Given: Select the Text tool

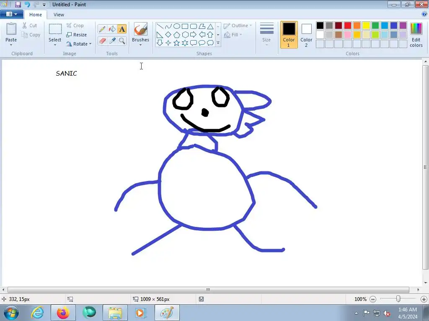Looking at the screenshot, I should click(x=122, y=29).
